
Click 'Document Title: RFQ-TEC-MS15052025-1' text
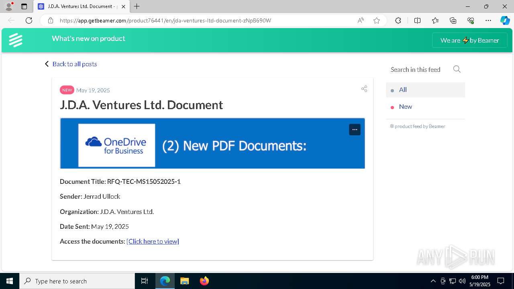click(120, 181)
